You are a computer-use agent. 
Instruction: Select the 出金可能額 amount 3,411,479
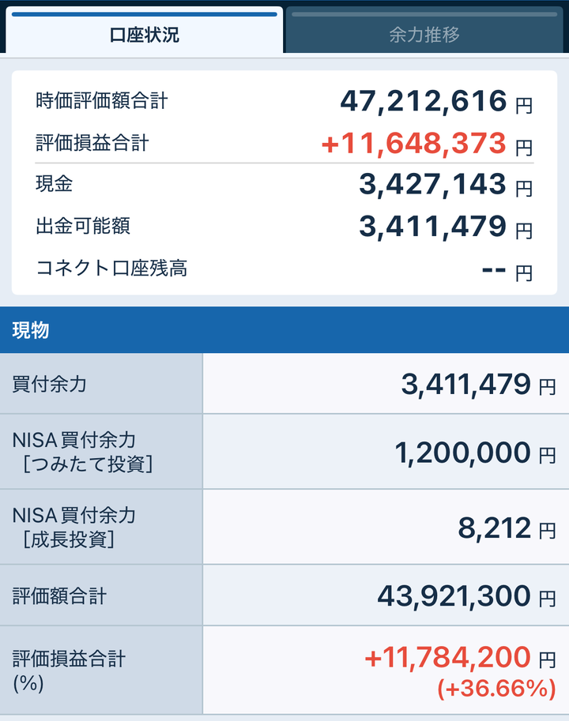(x=432, y=227)
